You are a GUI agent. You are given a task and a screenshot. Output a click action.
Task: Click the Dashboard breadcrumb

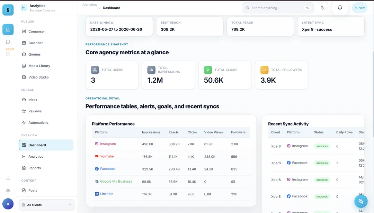point(112,8)
